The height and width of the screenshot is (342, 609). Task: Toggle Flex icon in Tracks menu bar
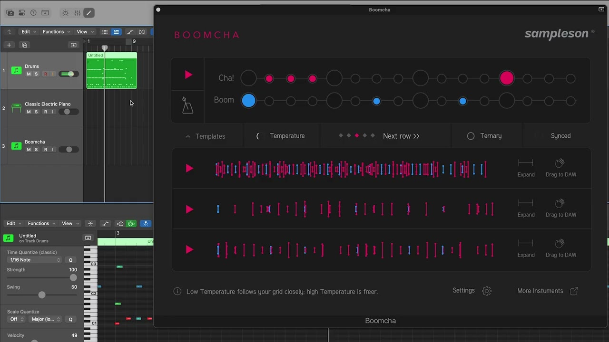pos(141,32)
